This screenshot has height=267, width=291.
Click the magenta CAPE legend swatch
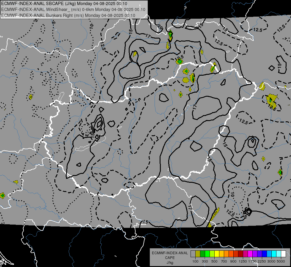pyautogui.click(x=250, y=254)
